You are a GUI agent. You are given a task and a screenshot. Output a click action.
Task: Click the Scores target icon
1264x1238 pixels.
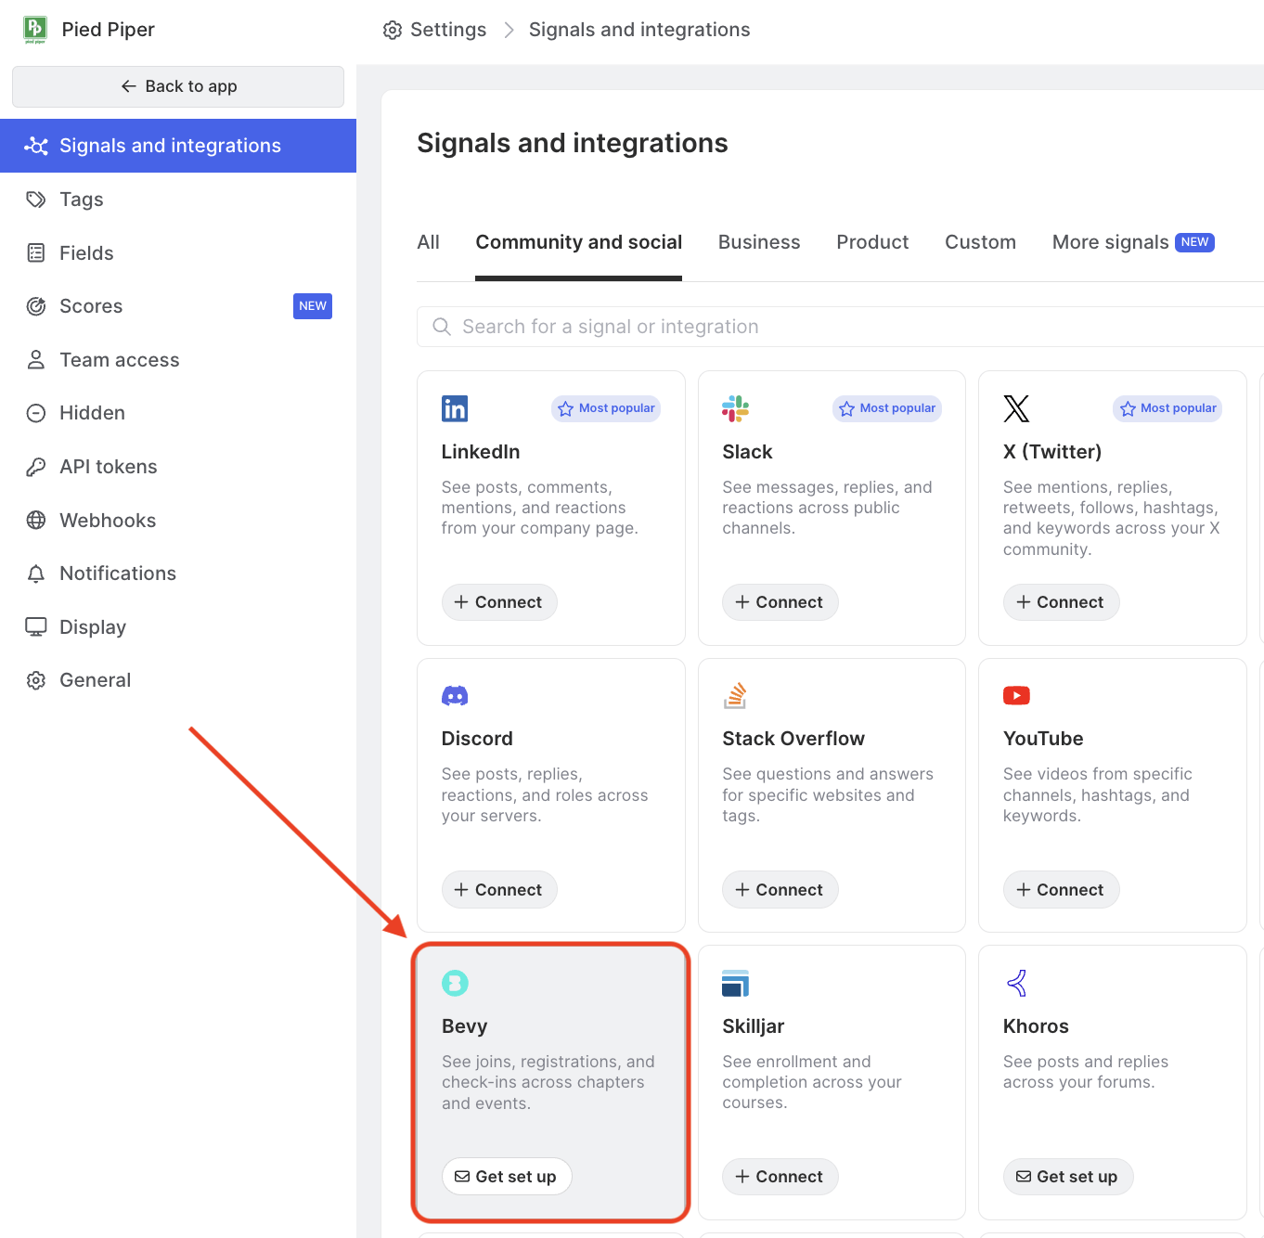point(36,306)
